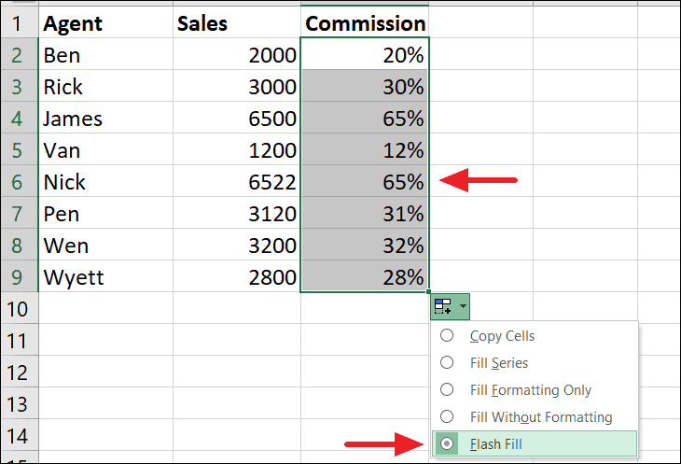Click row 10 header
681x464 pixels.
click(x=19, y=308)
